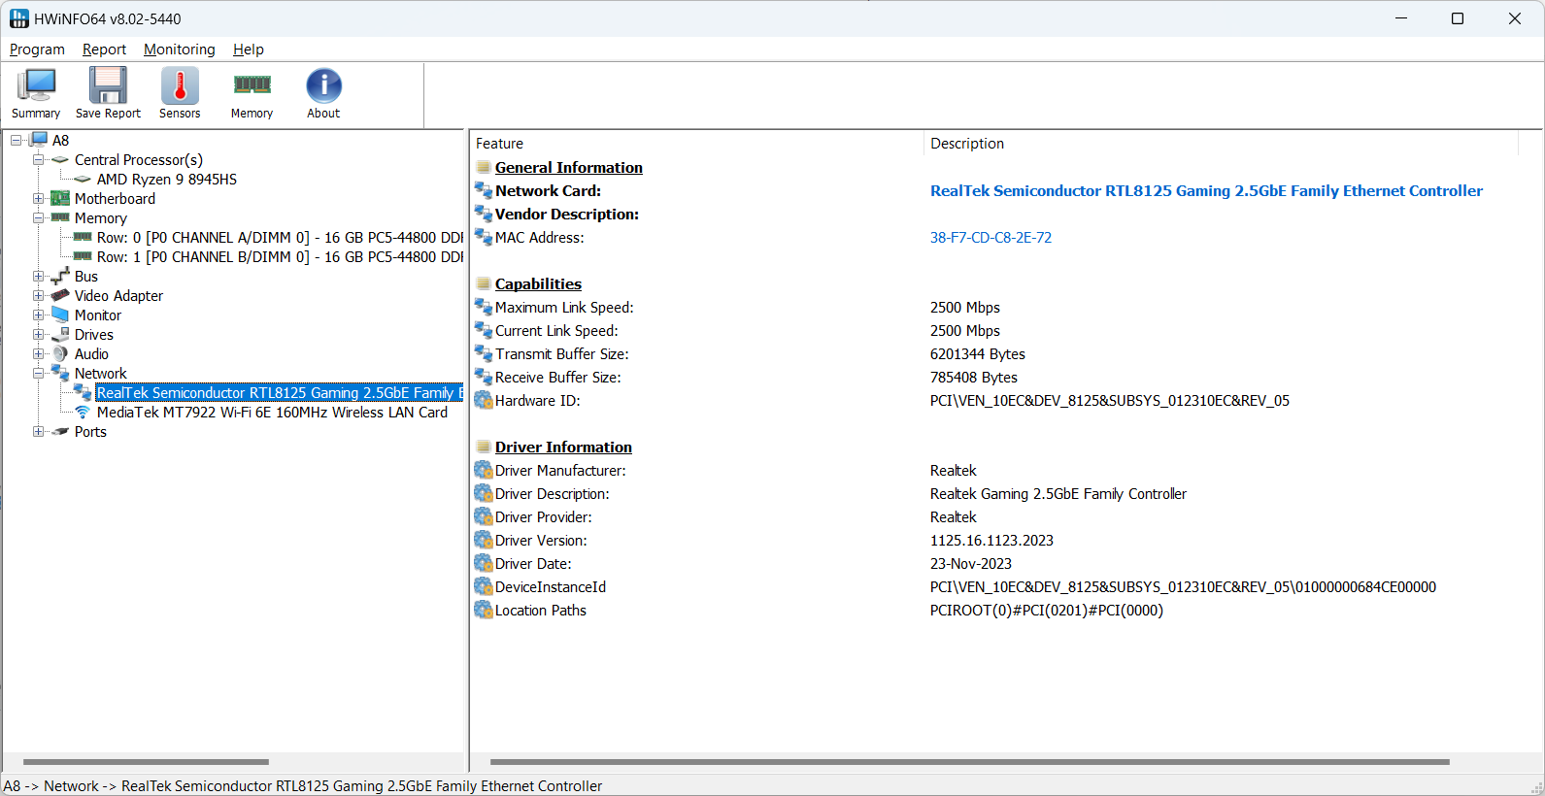This screenshot has height=796, width=1545.
Task: Collapse the Network tree node
Action: [x=39, y=374]
